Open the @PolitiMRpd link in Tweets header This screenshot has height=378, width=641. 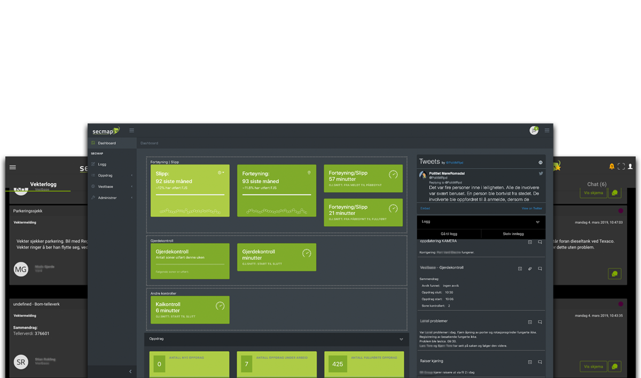pyautogui.click(x=455, y=162)
